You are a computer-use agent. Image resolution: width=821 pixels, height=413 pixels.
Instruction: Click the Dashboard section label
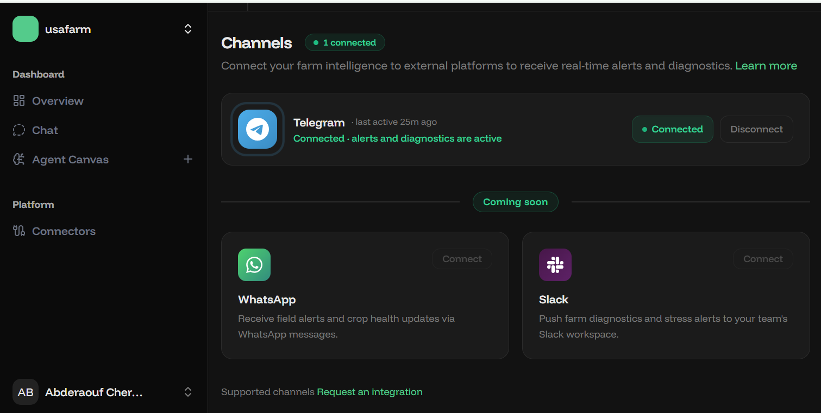39,74
